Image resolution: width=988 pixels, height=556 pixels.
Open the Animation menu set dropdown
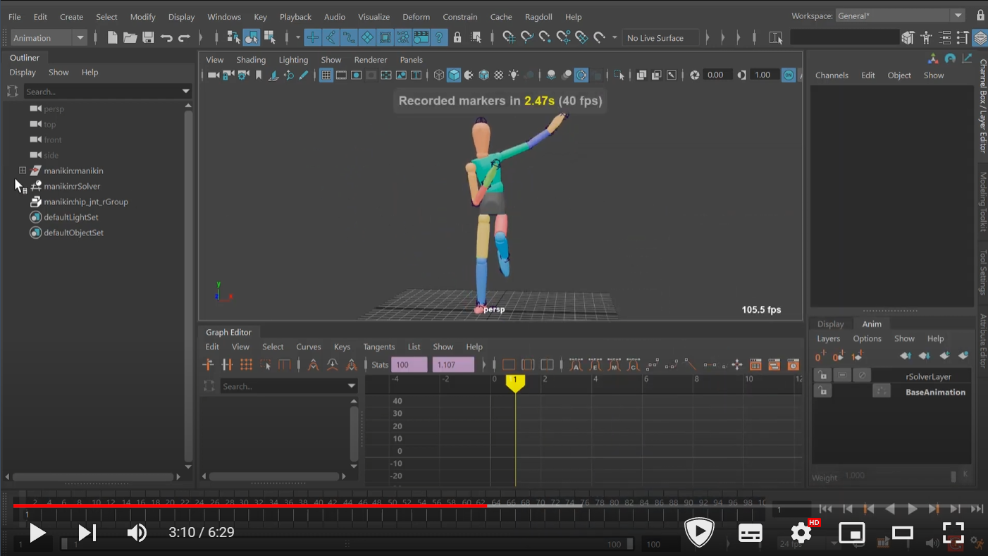(49, 38)
